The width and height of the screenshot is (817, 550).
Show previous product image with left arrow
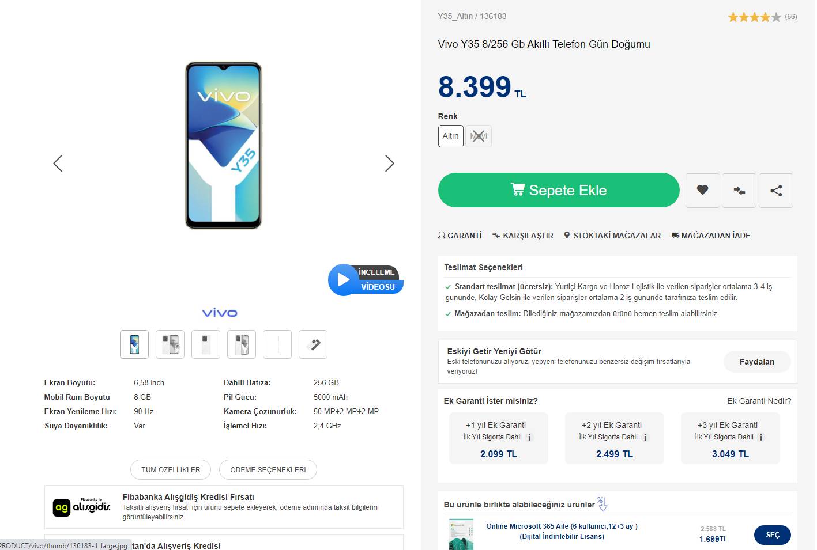coord(58,164)
